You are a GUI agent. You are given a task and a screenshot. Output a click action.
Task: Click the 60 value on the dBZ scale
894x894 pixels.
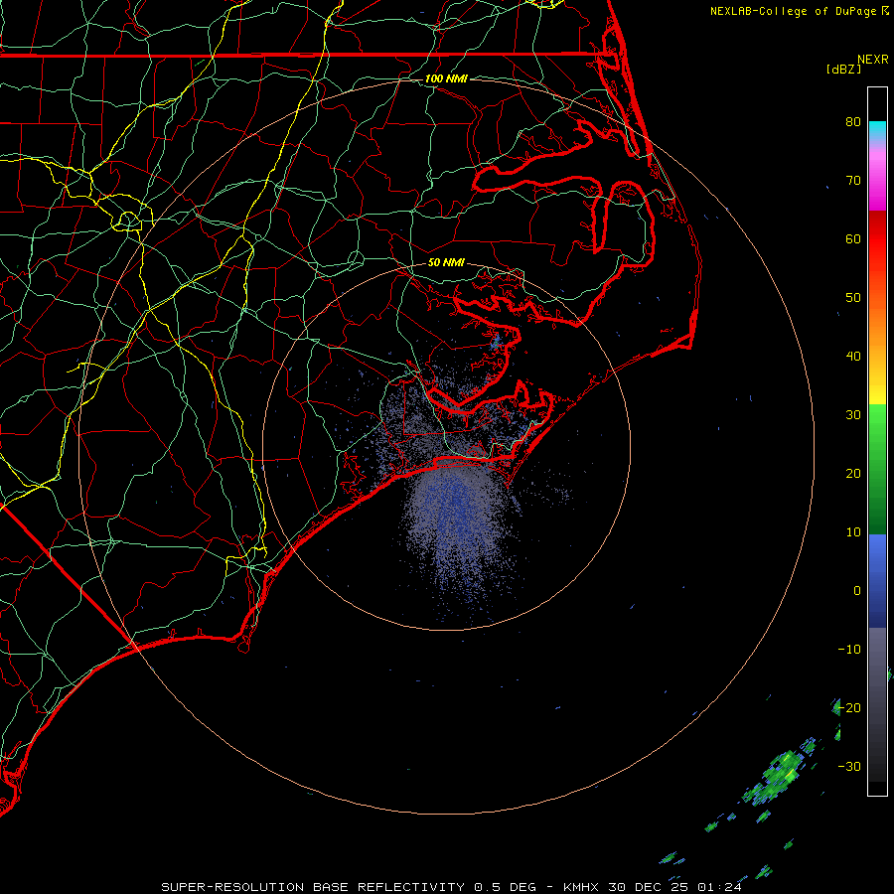click(853, 238)
